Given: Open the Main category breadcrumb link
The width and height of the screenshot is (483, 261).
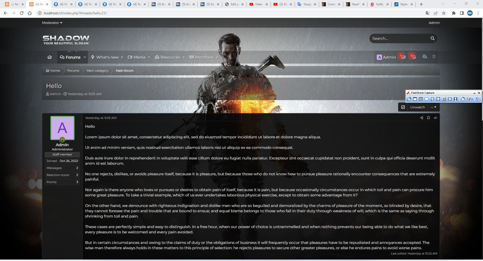Looking at the screenshot, I should pos(97,70).
